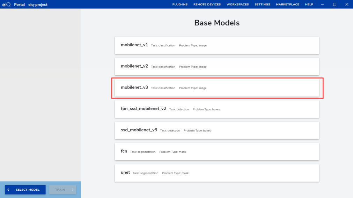Open the HELP menu

(x=309, y=5)
